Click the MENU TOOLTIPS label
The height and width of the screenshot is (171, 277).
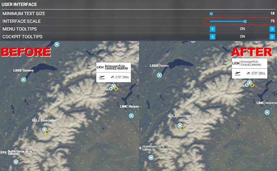point(19,29)
